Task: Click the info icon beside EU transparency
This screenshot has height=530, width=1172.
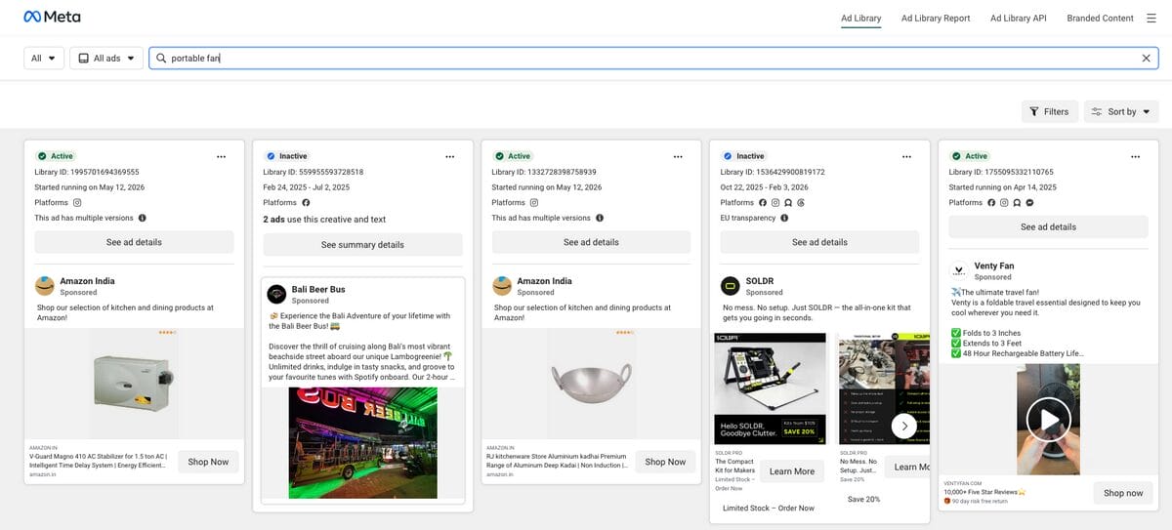Action: 785,218
